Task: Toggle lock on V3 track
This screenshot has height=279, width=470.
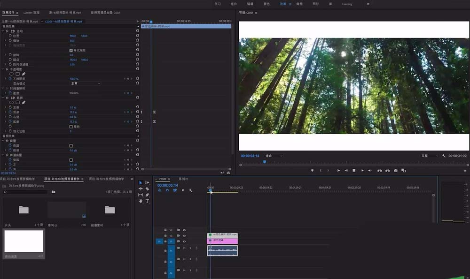Action: (x=165, y=230)
